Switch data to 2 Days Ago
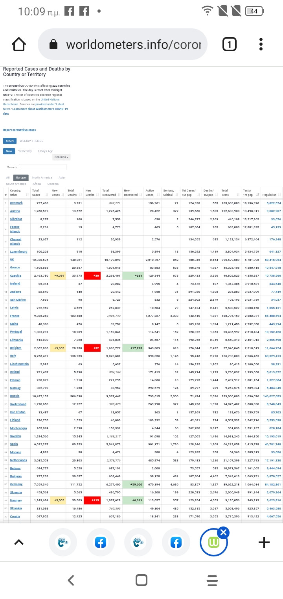This screenshot has width=283, height=599. [x=45, y=151]
